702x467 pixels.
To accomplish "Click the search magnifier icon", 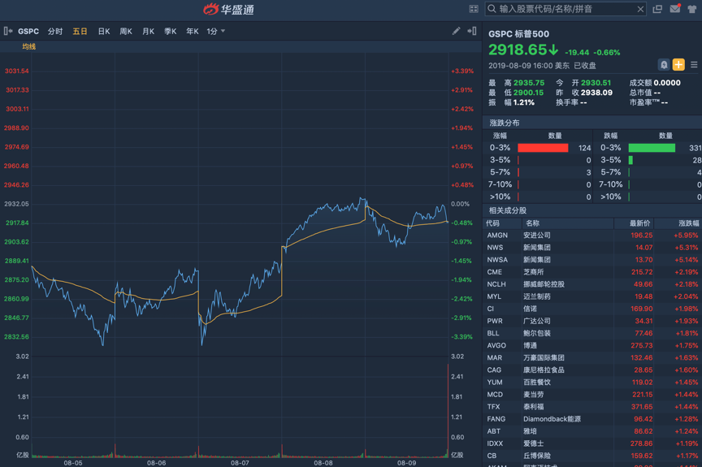I will (x=492, y=9).
